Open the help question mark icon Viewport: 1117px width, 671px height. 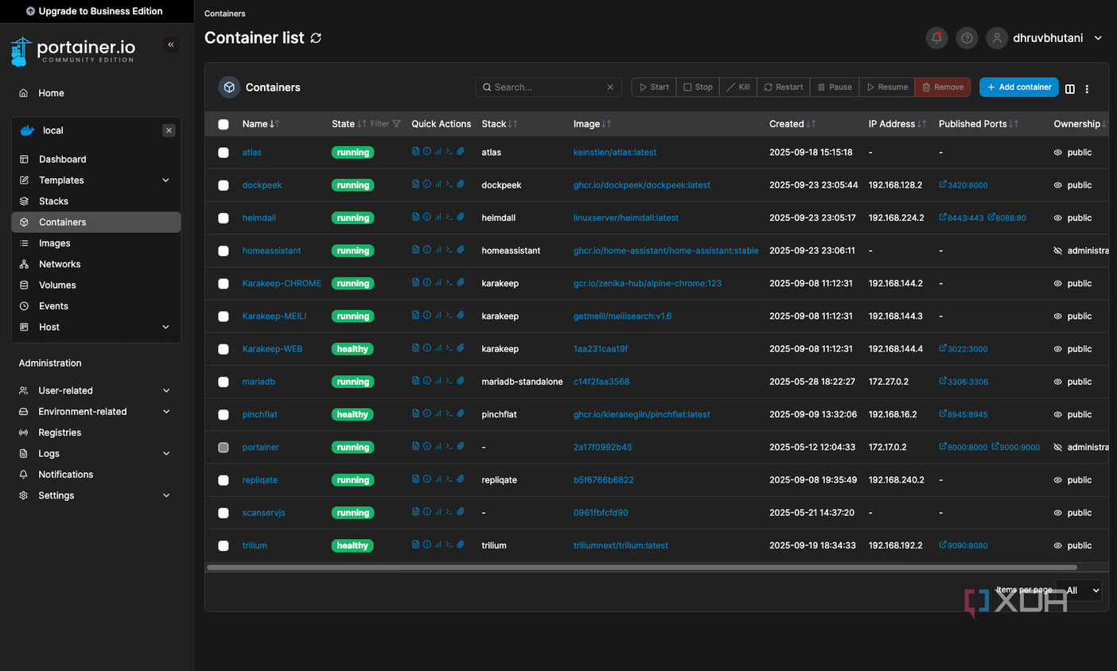967,37
